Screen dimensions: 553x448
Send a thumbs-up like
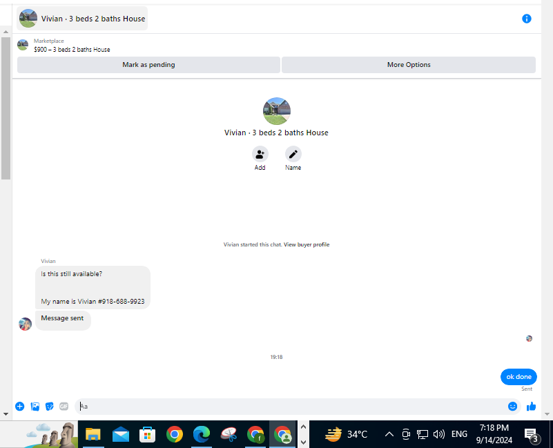pos(531,407)
